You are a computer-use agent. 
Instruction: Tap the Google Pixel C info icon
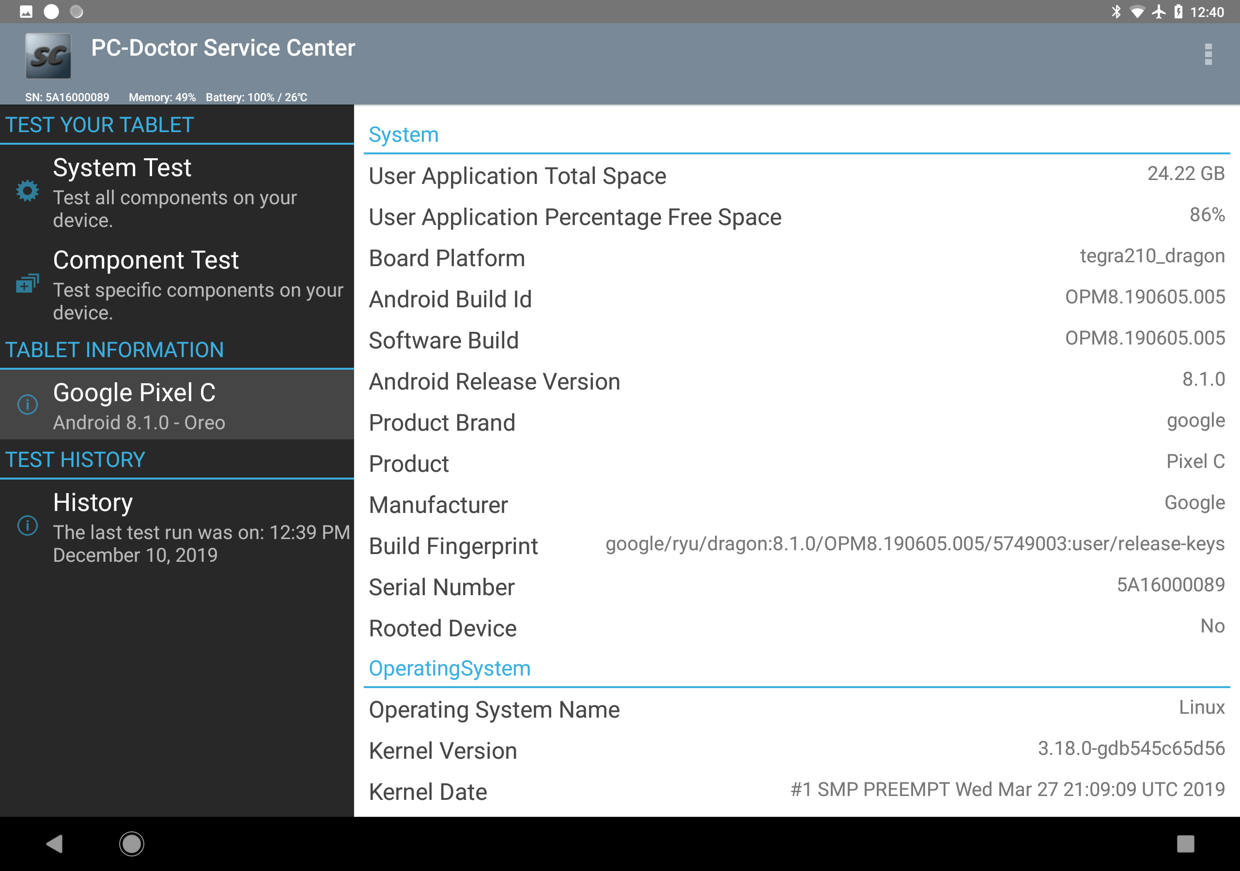27,404
